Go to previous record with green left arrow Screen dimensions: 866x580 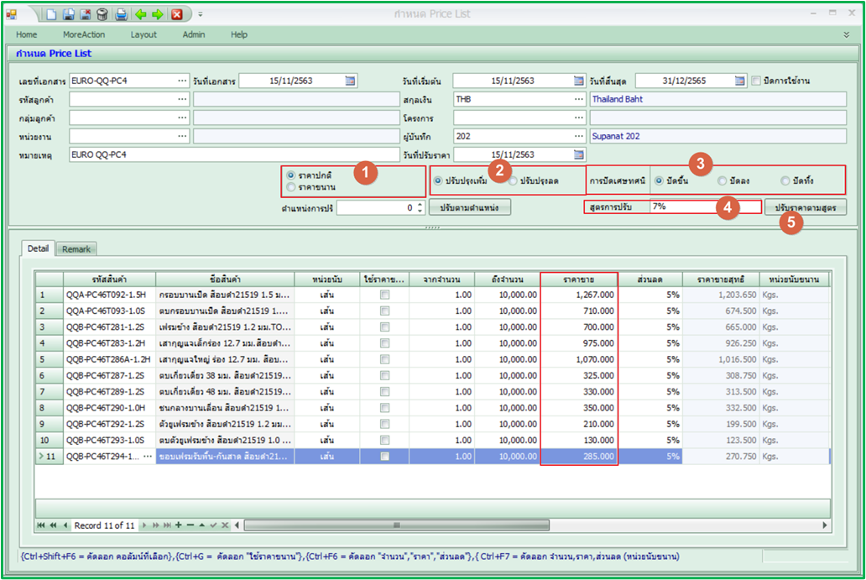140,14
